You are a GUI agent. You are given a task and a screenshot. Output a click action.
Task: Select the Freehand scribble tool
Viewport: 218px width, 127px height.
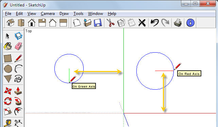tap(18, 79)
